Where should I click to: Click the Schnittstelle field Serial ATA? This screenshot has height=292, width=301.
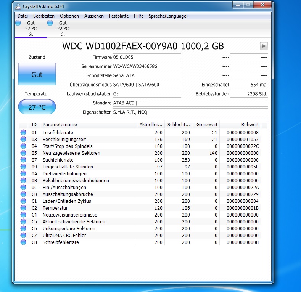[x=146, y=75]
